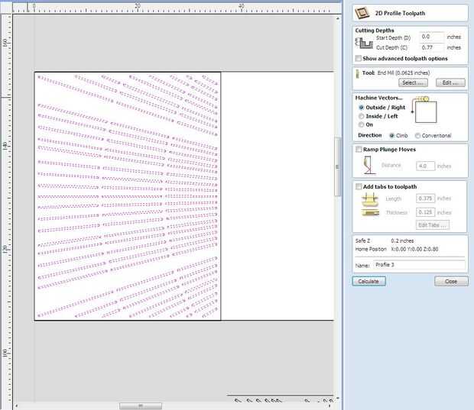This screenshot has height=410, width=474.
Task: Click the dotted vector pattern in the drawing
Action: [x=127, y=196]
